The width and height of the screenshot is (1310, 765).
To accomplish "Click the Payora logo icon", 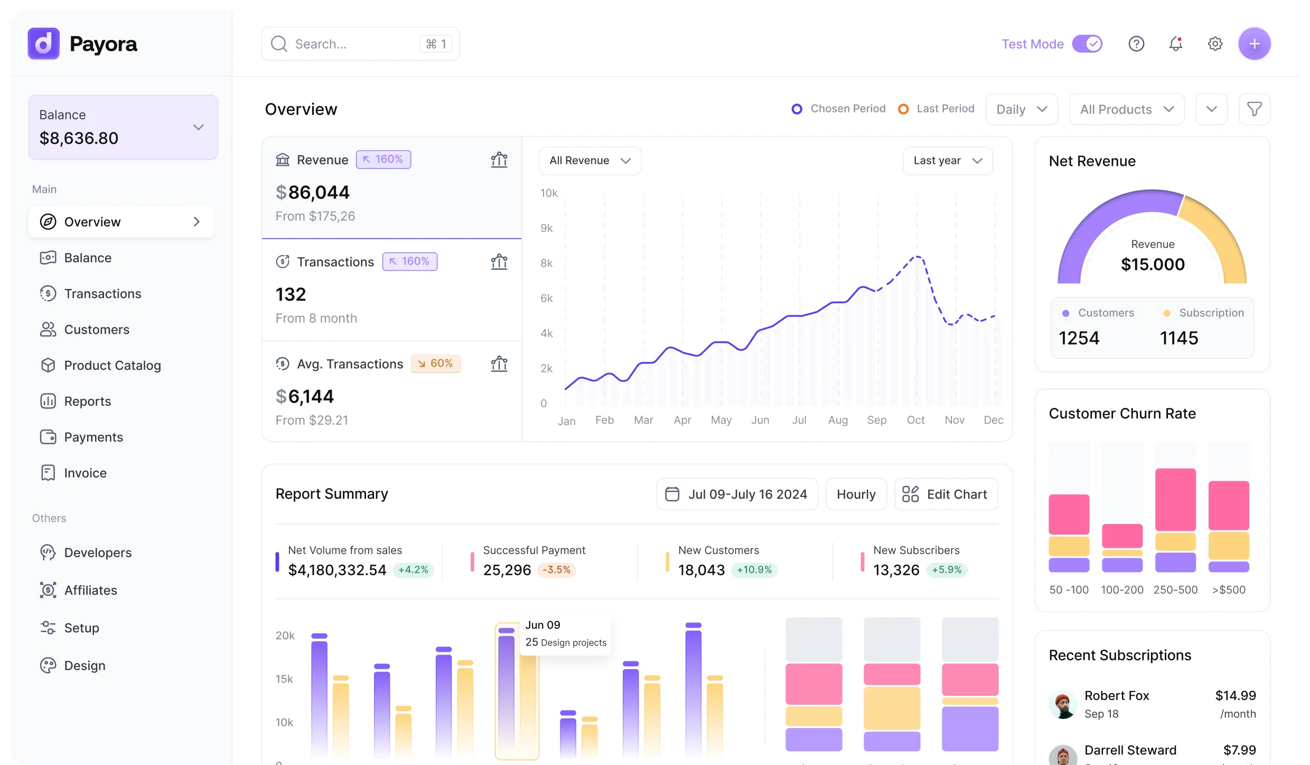I will tap(44, 44).
